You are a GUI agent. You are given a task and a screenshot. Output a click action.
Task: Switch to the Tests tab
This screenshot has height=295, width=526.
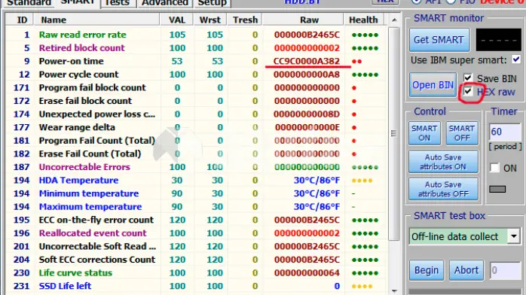click(x=117, y=3)
